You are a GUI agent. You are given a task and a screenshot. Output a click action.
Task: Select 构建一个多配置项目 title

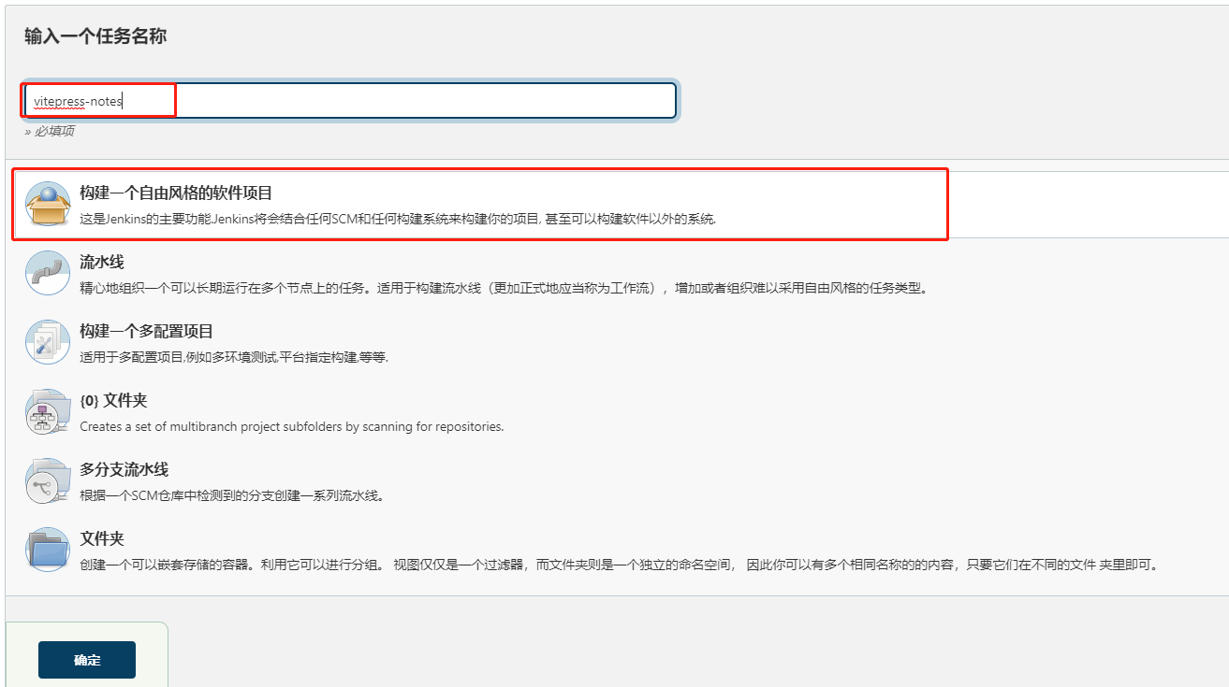147,332
